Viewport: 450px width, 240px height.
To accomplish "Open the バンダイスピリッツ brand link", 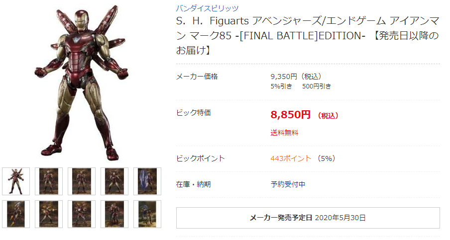I will (x=207, y=8).
